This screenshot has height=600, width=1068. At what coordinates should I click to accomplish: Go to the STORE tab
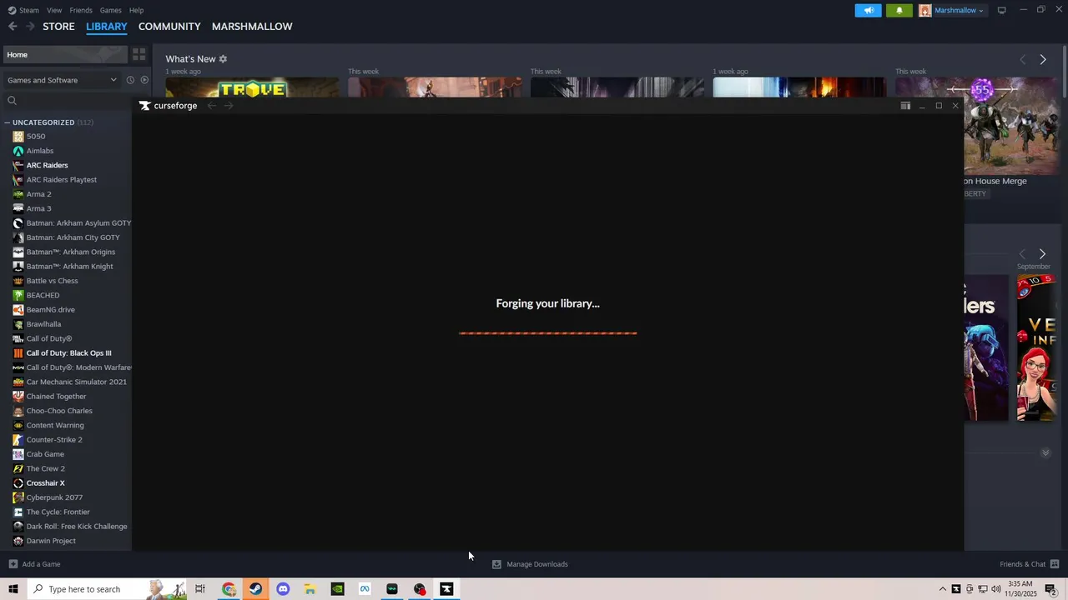click(58, 27)
